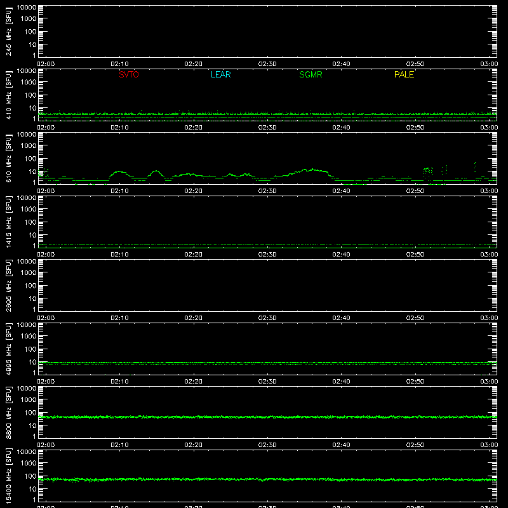This screenshot has width=508, height=508.
Task: Click the 100 y-tick of the 8800 MHz panel
Action: coord(30,413)
